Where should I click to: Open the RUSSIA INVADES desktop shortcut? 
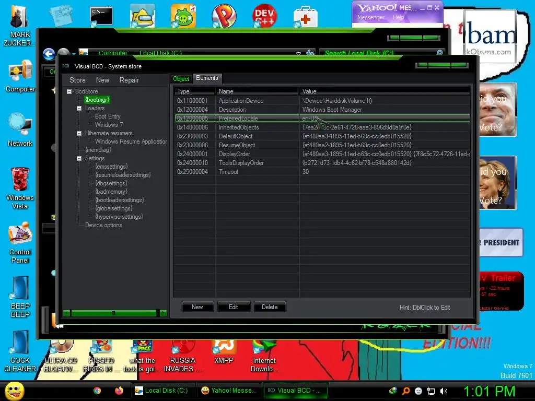click(182, 356)
